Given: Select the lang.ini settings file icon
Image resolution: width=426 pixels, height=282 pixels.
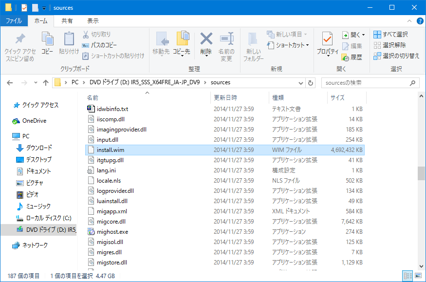Looking at the screenshot, I should (91, 170).
